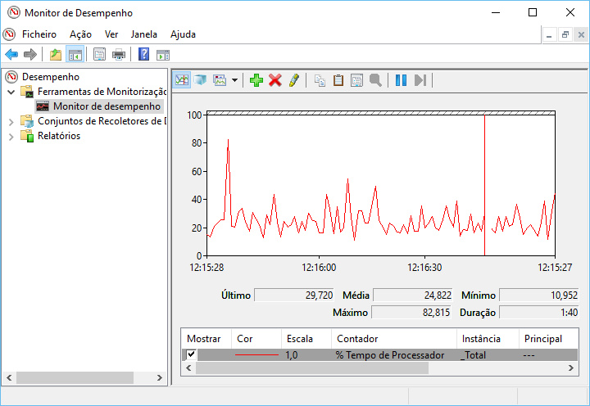Click _Total instance cell
Viewport: 590px width, 406px height.
(473, 355)
